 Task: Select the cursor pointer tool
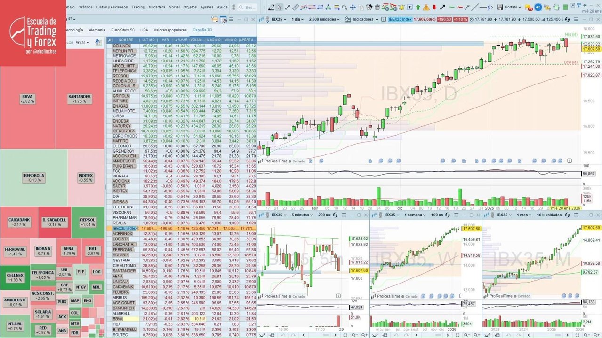coord(280,7)
